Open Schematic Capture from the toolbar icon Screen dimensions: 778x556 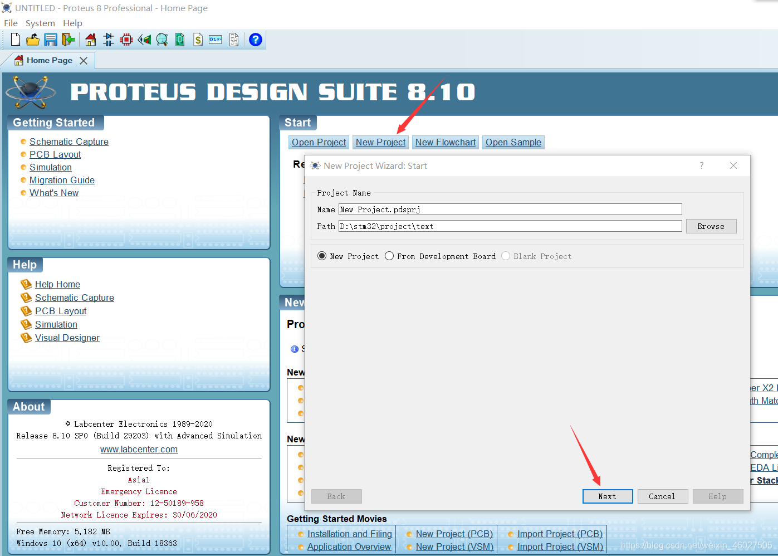point(109,40)
